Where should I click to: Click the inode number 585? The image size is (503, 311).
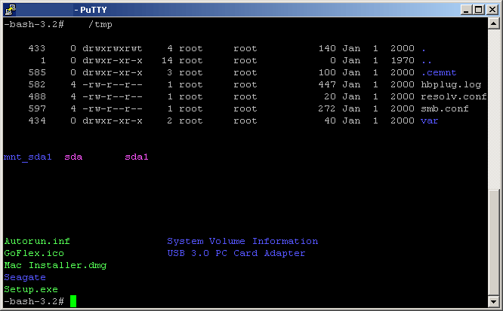click(x=37, y=72)
